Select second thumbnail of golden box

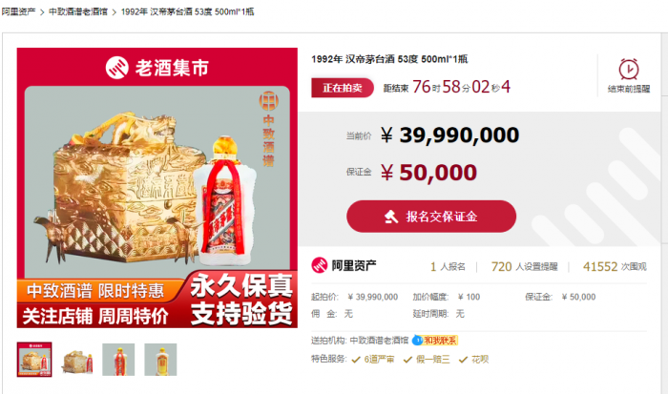[x=76, y=360]
